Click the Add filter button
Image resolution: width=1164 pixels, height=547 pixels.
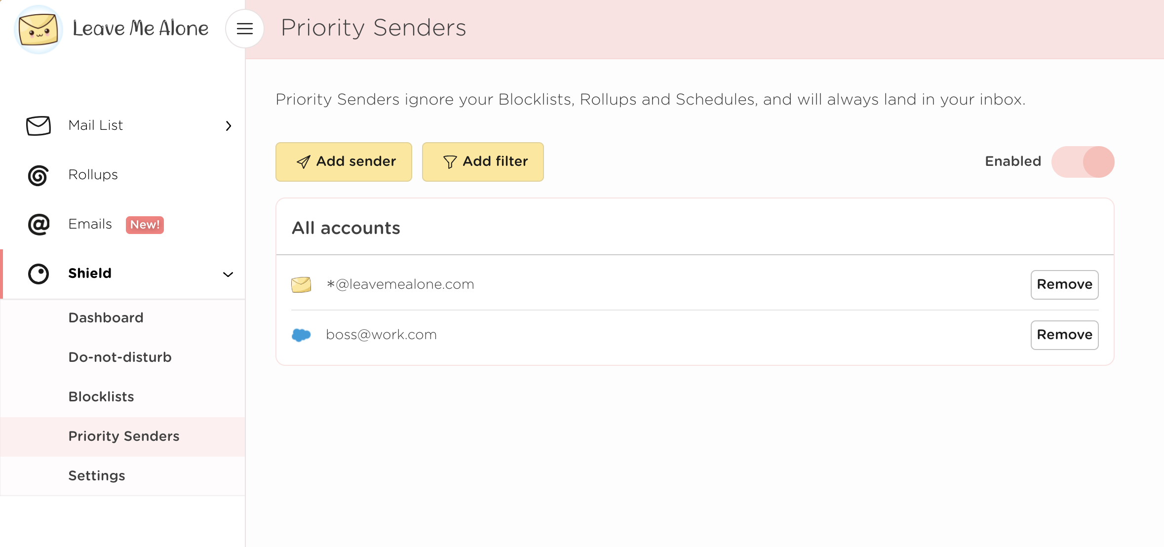pyautogui.click(x=483, y=162)
